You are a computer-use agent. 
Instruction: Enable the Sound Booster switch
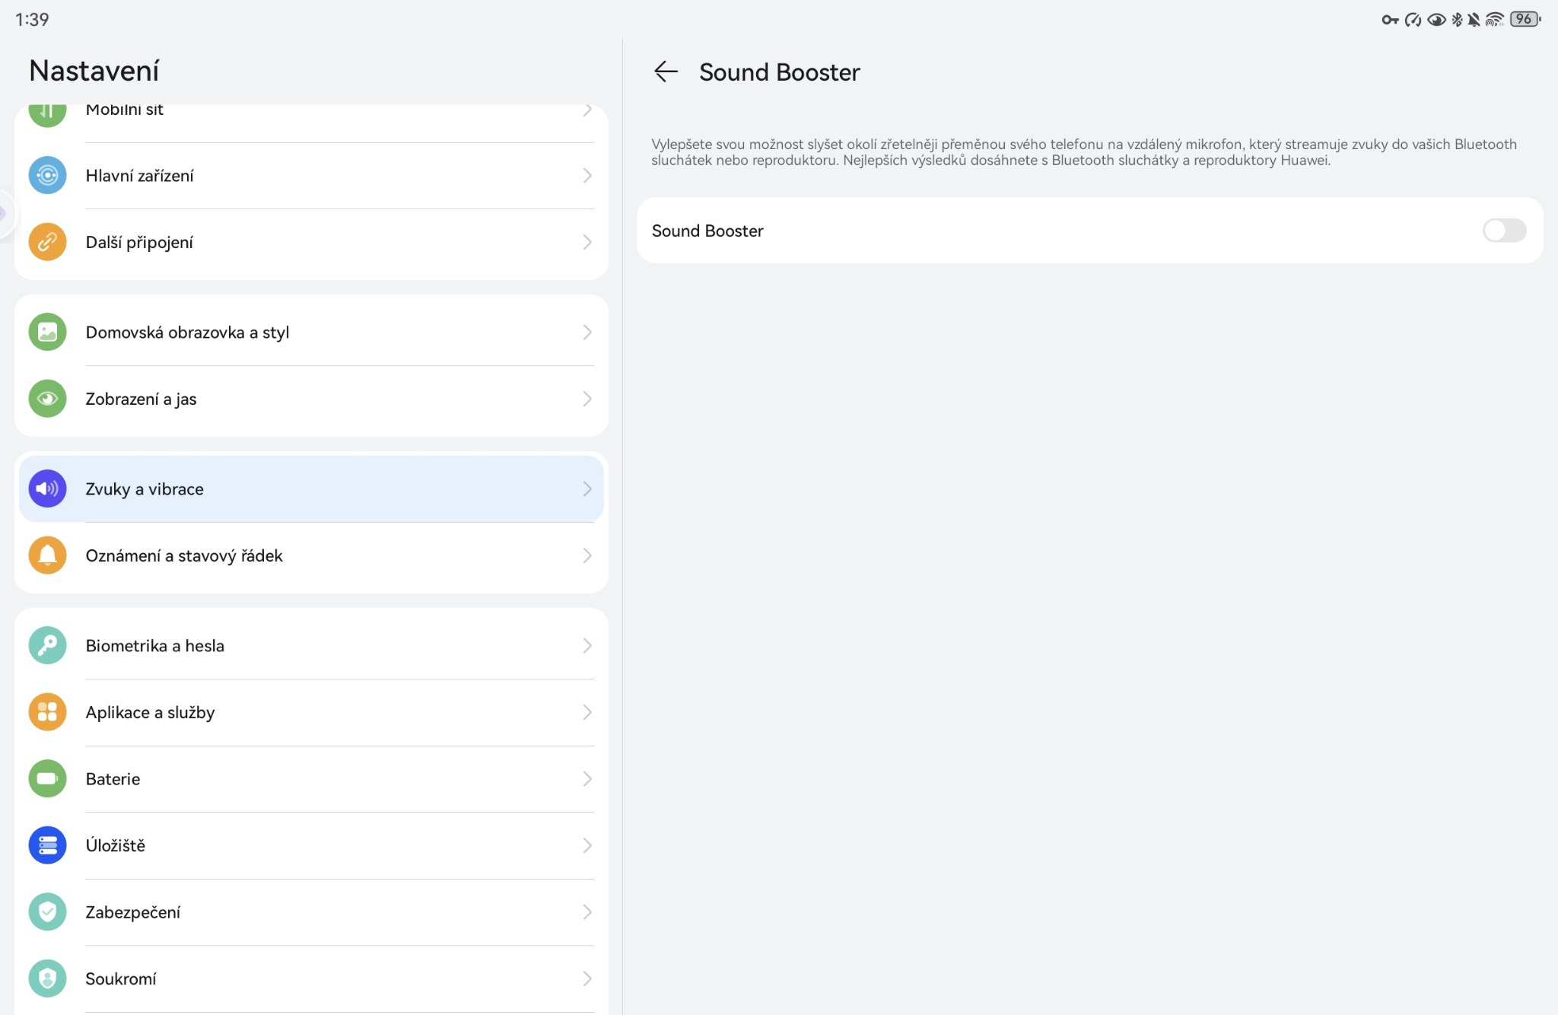(x=1503, y=231)
